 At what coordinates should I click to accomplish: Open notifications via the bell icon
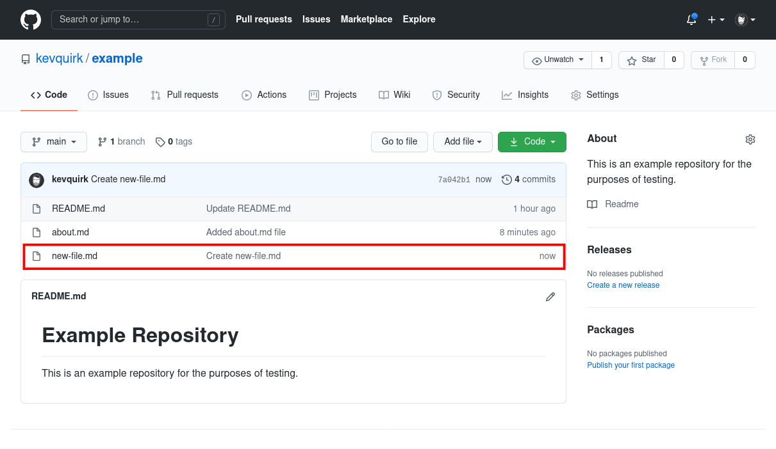691,20
